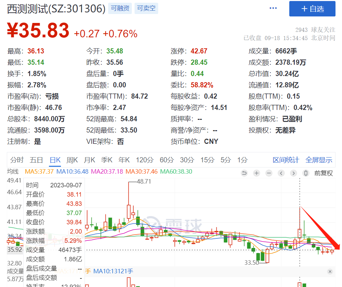This screenshot has width=342, height=287.
Task: Click the 成交量 value 6662手
Action: [286, 51]
